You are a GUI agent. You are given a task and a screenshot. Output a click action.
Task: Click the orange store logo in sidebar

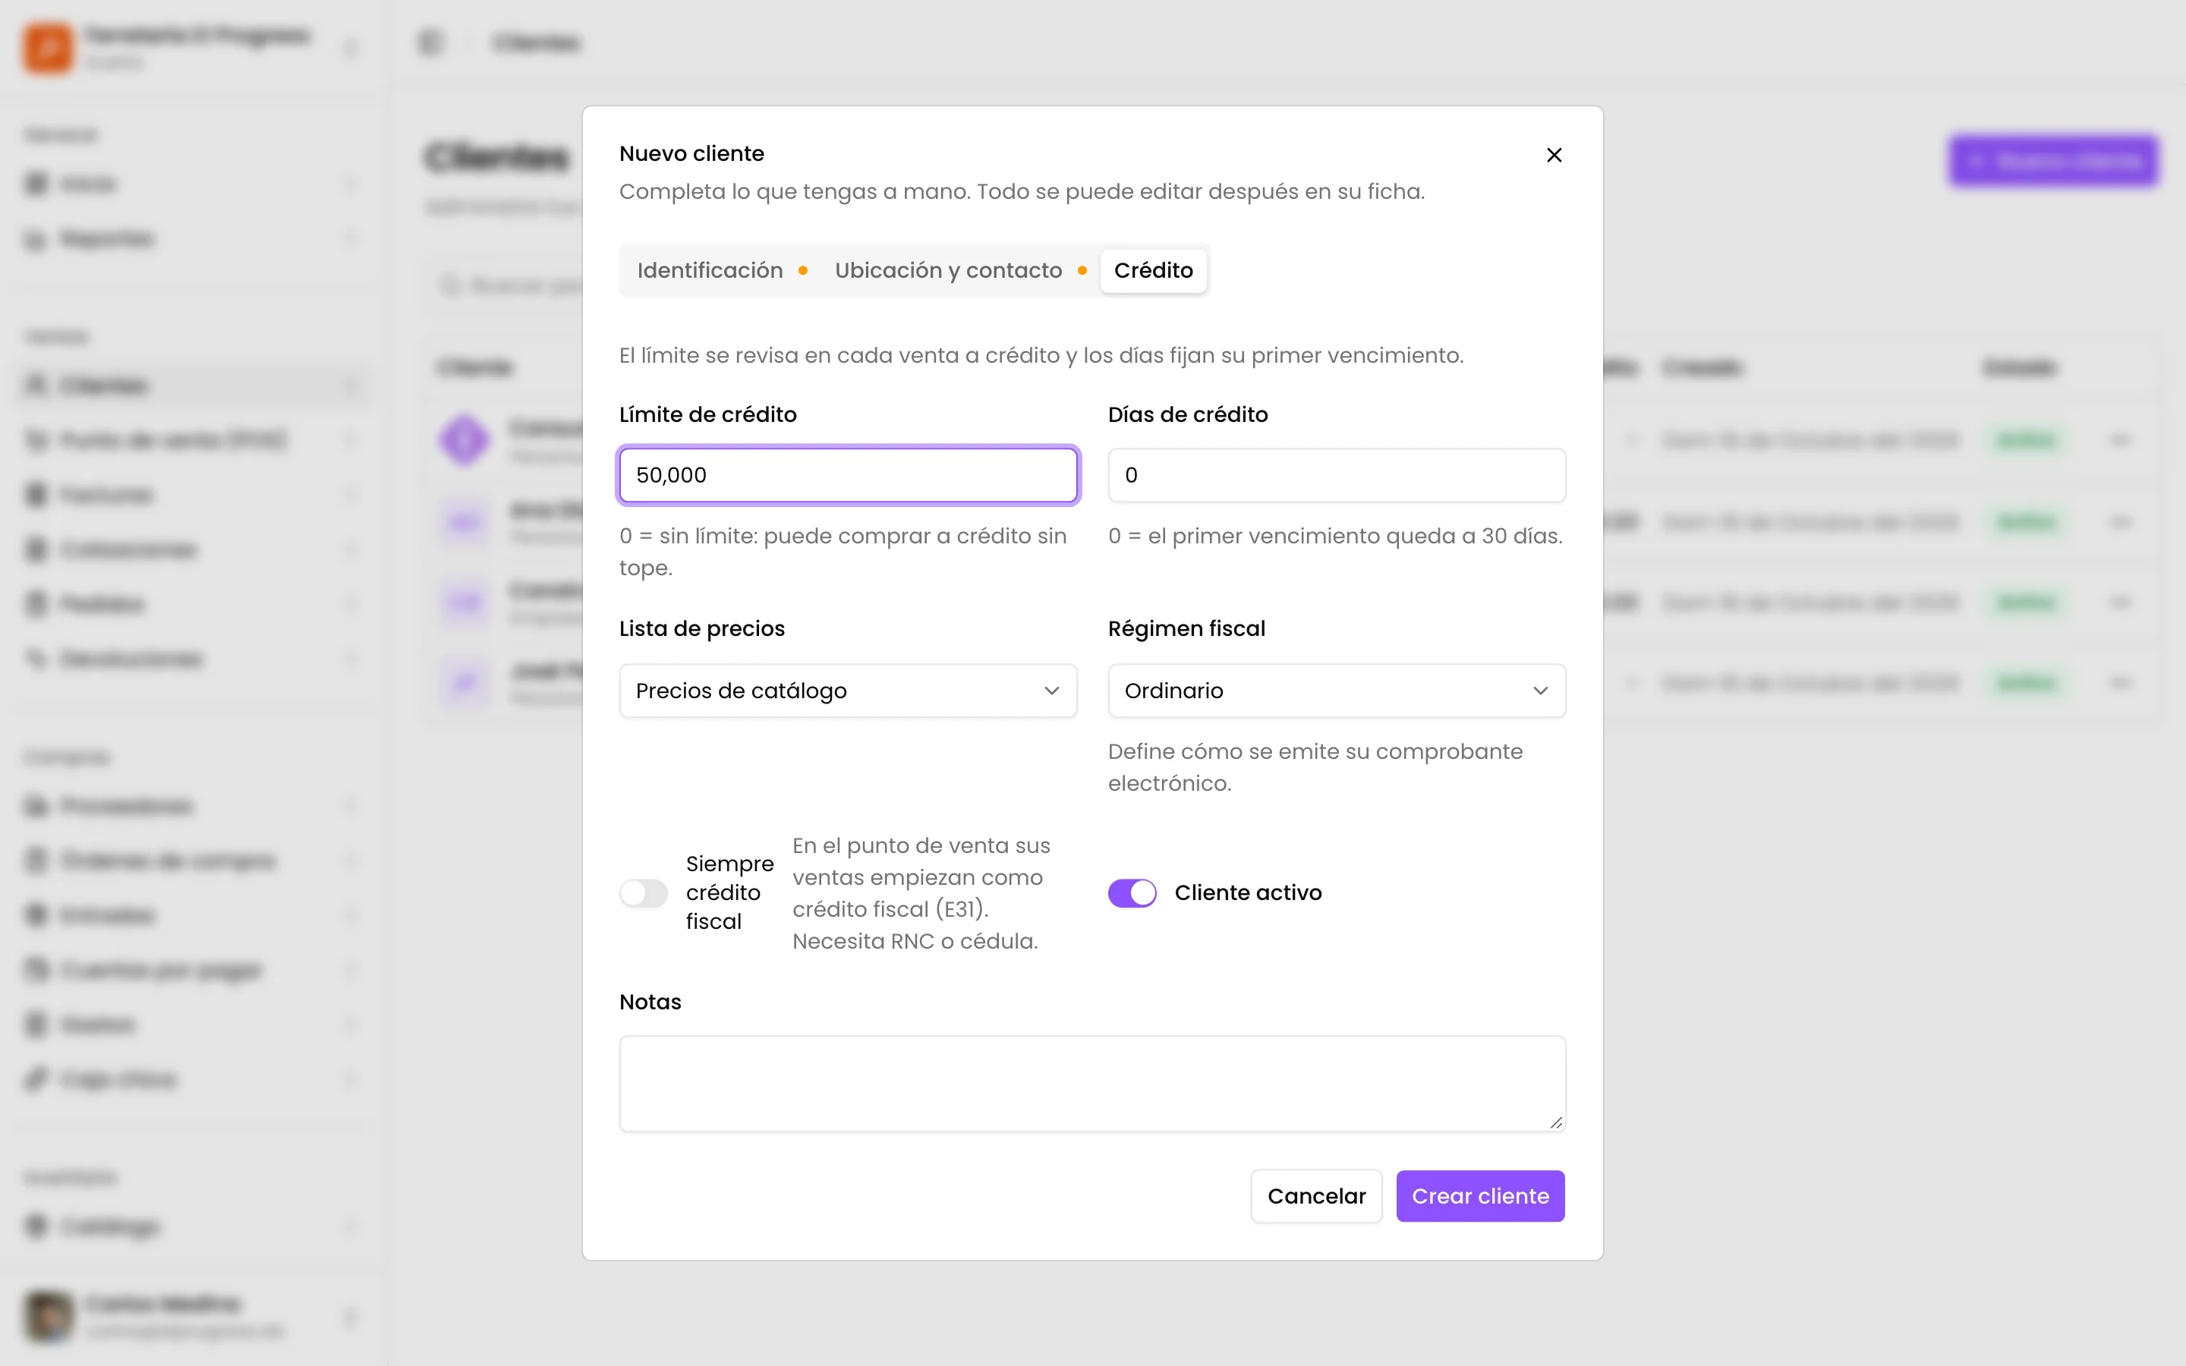[48, 48]
